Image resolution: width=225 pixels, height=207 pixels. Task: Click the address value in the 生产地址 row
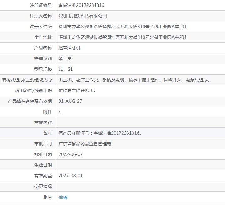click(123, 37)
